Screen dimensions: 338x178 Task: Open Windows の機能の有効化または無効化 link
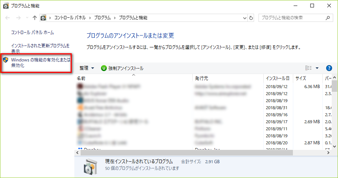[40, 63]
